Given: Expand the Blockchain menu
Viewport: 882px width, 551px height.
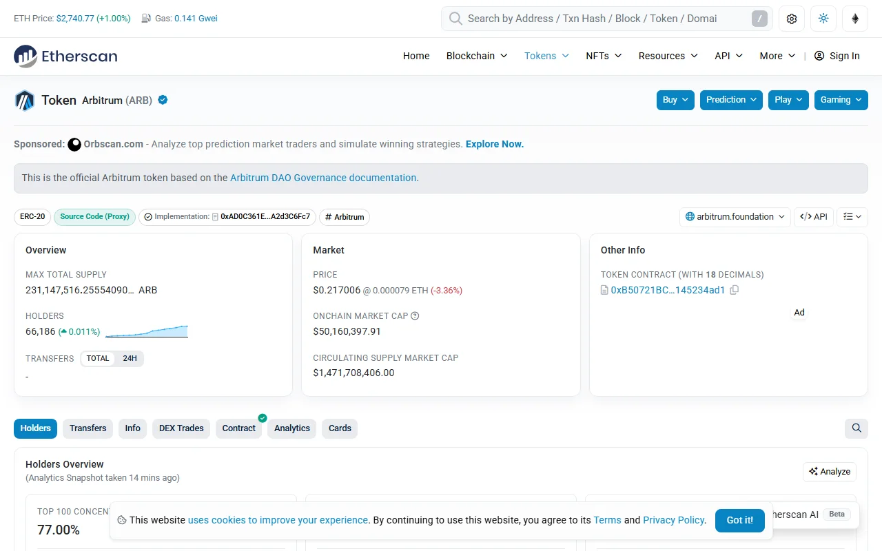Looking at the screenshot, I should pos(477,56).
